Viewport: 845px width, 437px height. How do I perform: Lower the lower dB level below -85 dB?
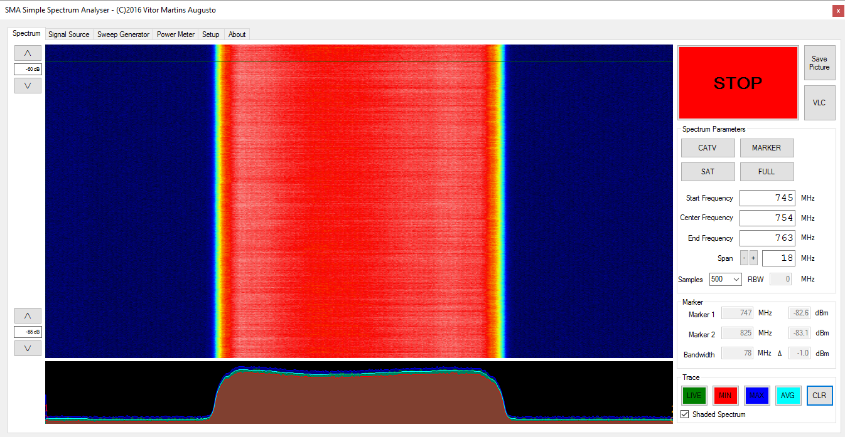[x=28, y=348]
